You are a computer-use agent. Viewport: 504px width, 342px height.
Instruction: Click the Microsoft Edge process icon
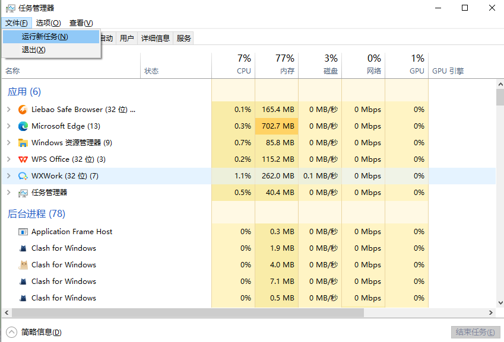(x=23, y=126)
